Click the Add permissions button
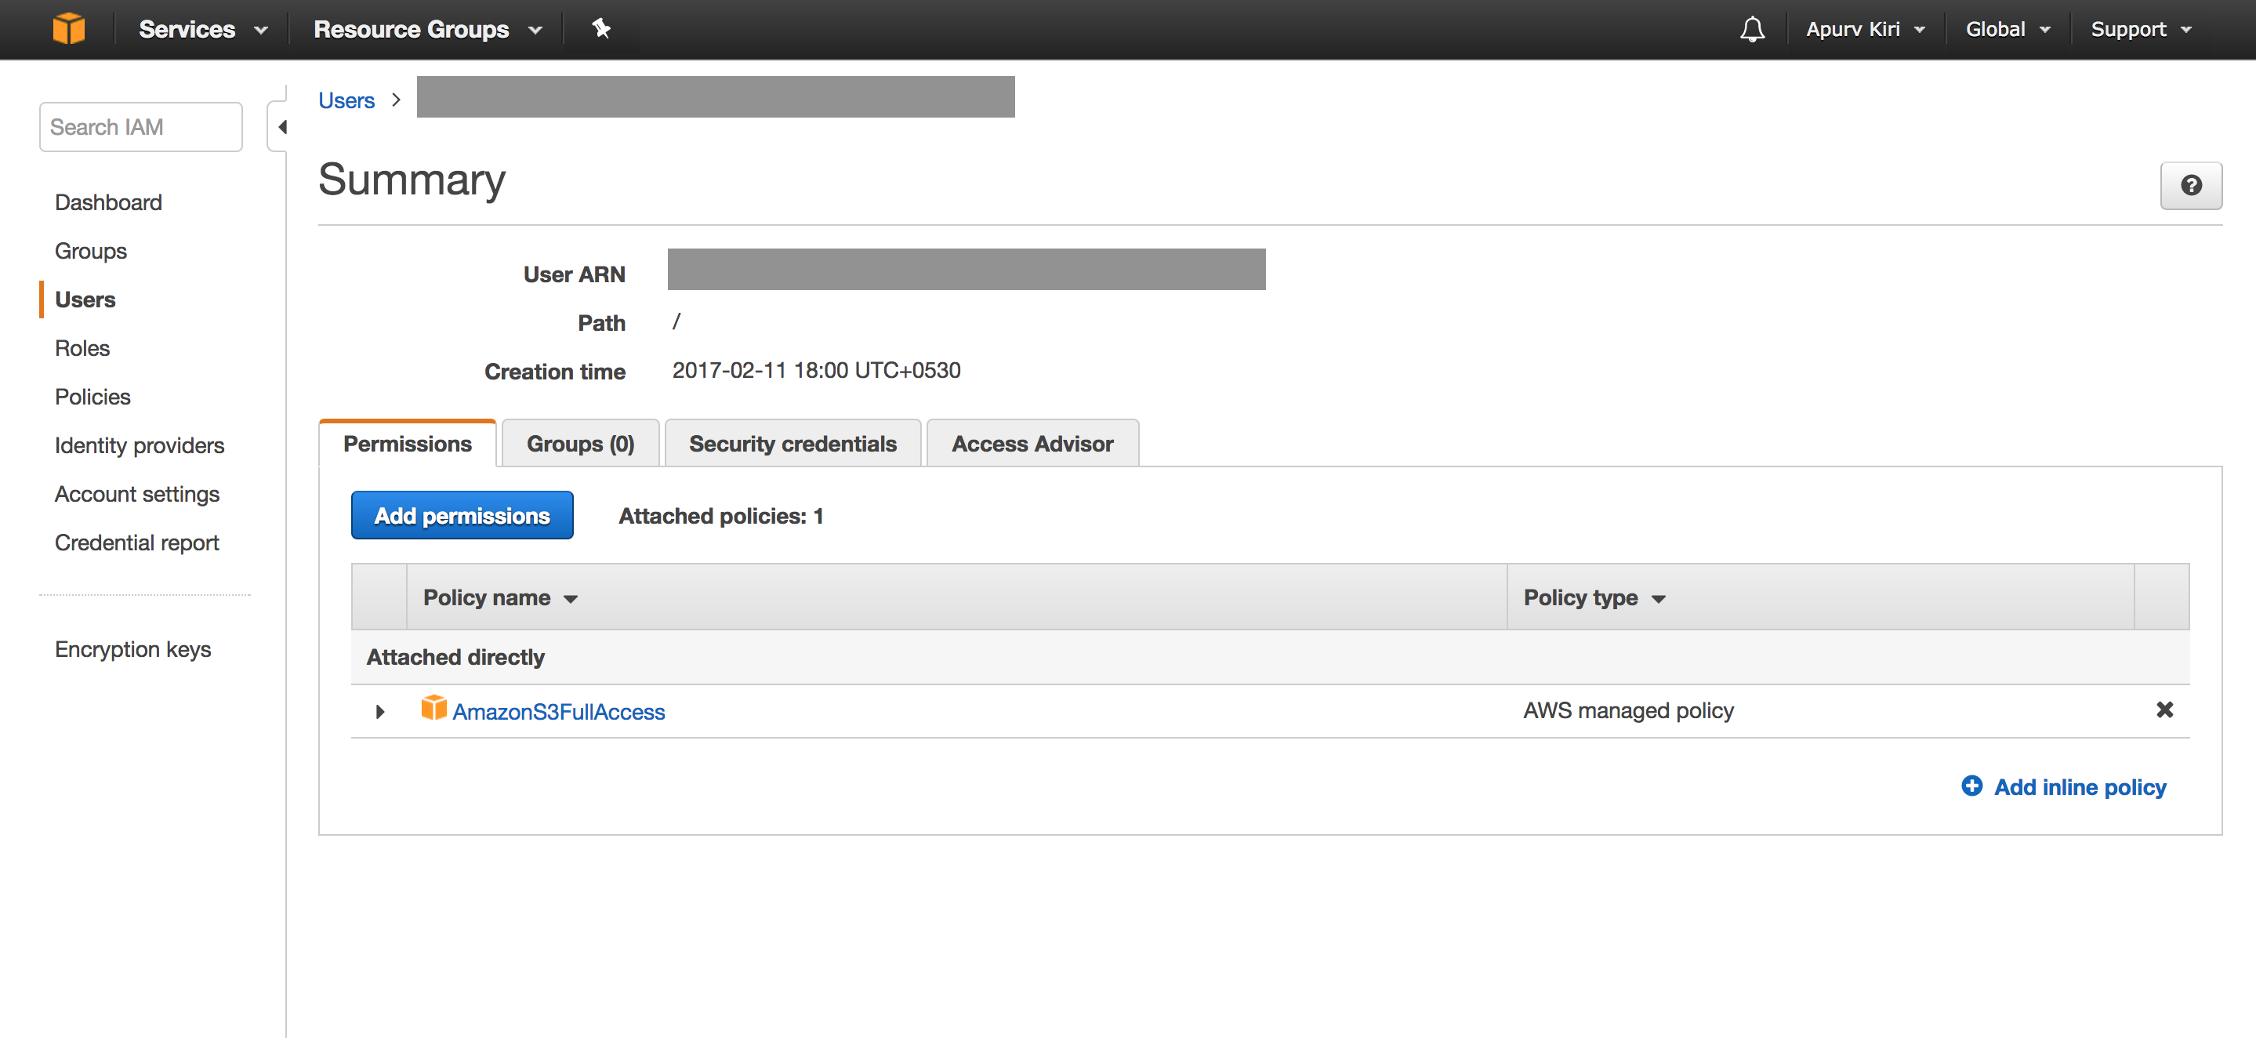 462,516
